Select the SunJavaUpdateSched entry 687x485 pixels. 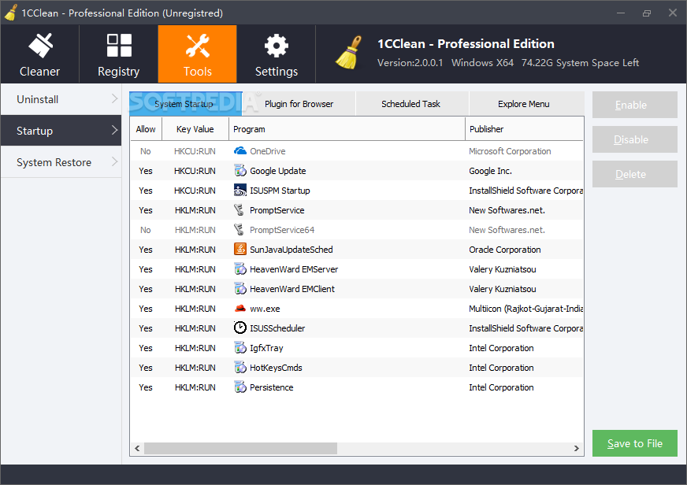click(292, 250)
